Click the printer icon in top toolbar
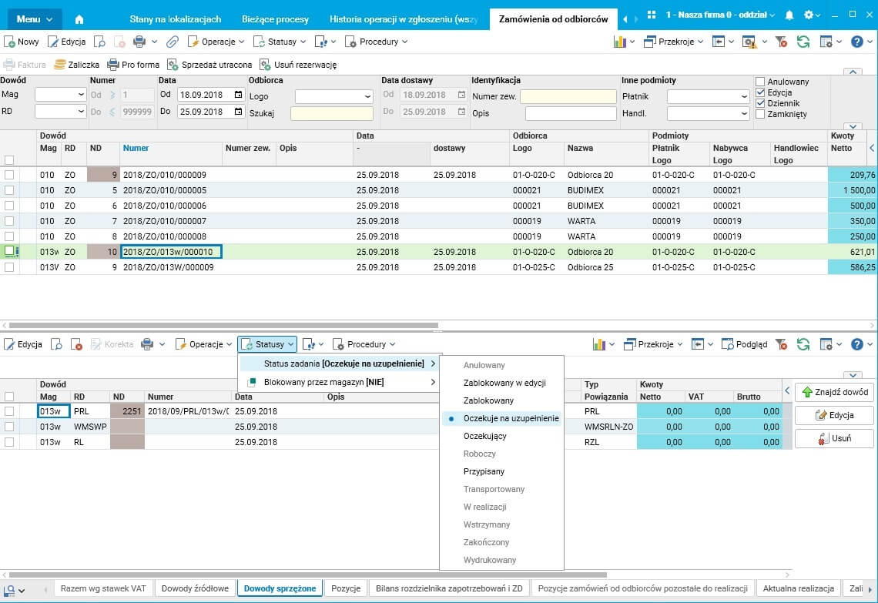This screenshot has width=878, height=603. click(x=139, y=42)
